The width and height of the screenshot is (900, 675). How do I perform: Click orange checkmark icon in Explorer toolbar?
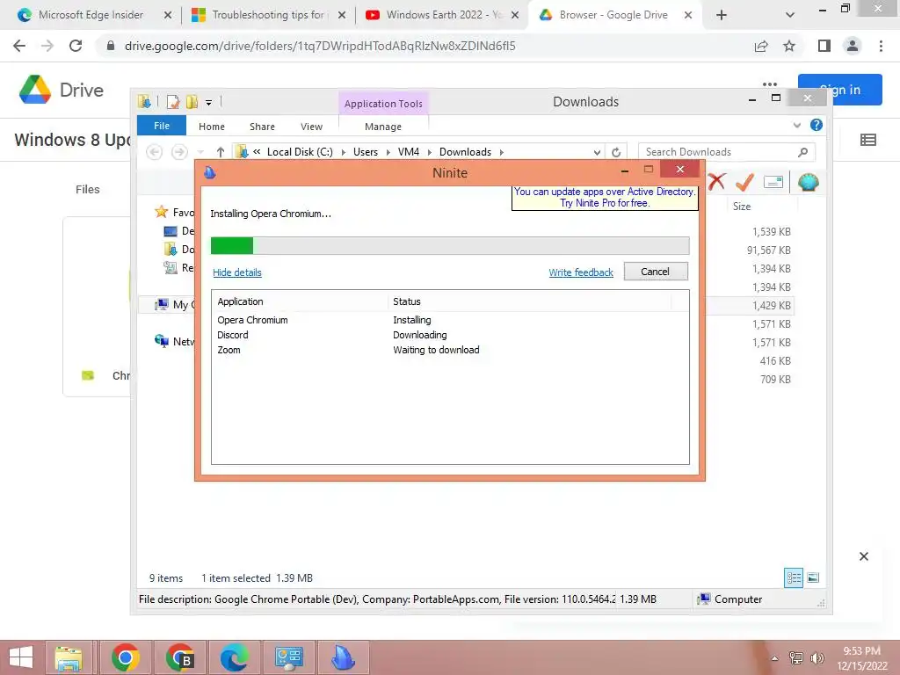744,182
